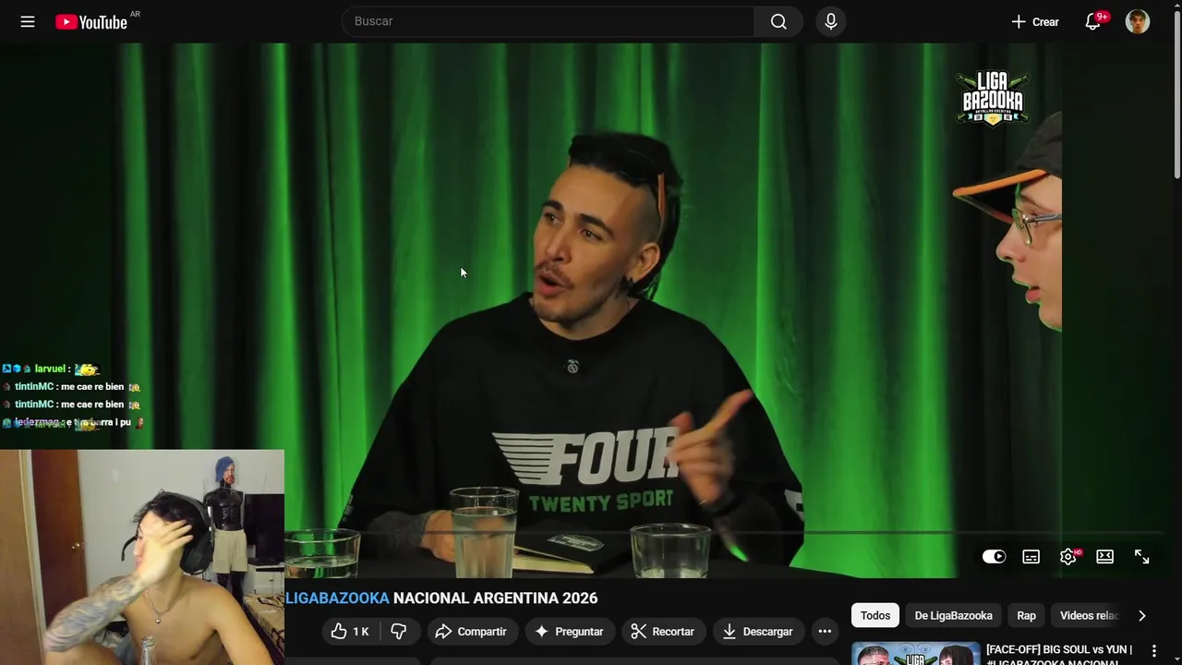Screen dimensions: 1182x665
Task: Select the Todos filter chip
Action: (875, 615)
